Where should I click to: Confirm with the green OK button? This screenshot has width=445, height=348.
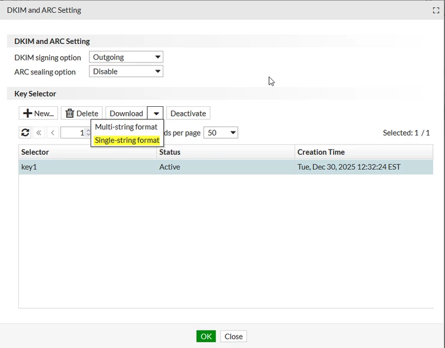click(206, 337)
